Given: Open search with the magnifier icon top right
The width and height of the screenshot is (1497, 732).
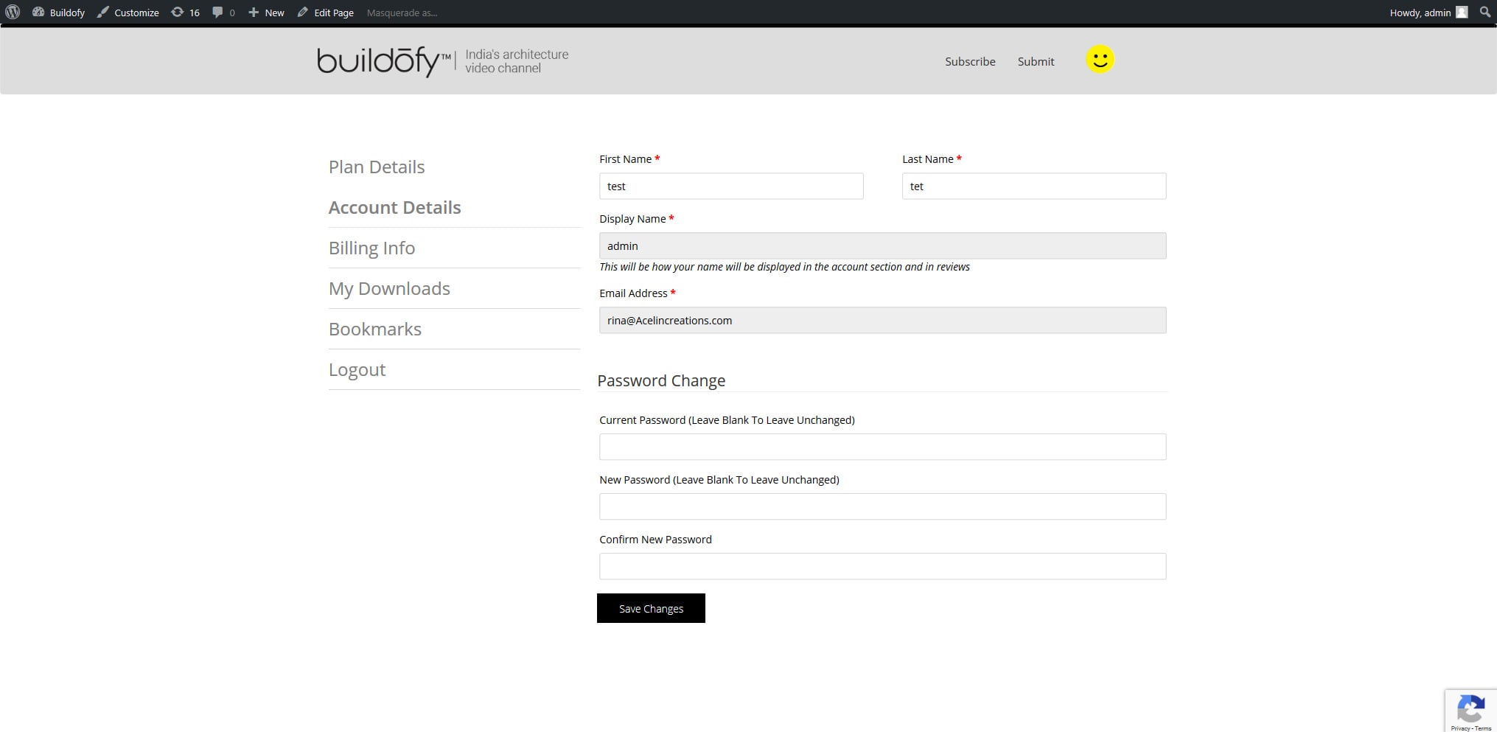Looking at the screenshot, I should click(1485, 12).
